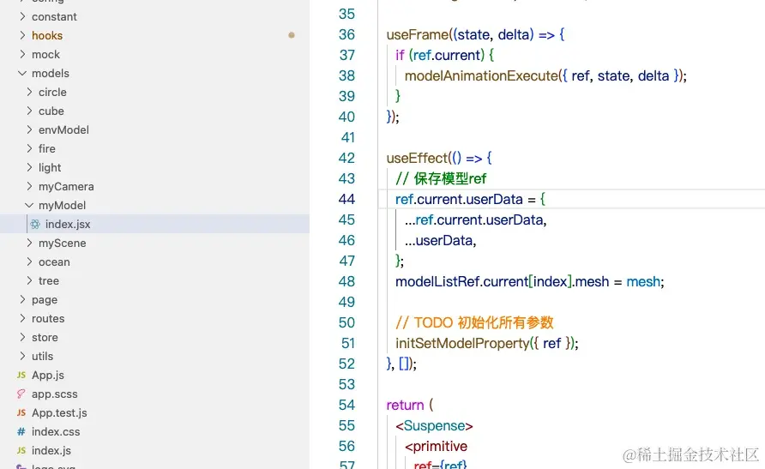This screenshot has width=765, height=469.
Task: Expand the circle folder chevron
Action: 29,92
